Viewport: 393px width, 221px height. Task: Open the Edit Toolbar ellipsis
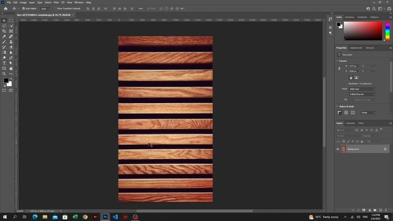click(11, 74)
